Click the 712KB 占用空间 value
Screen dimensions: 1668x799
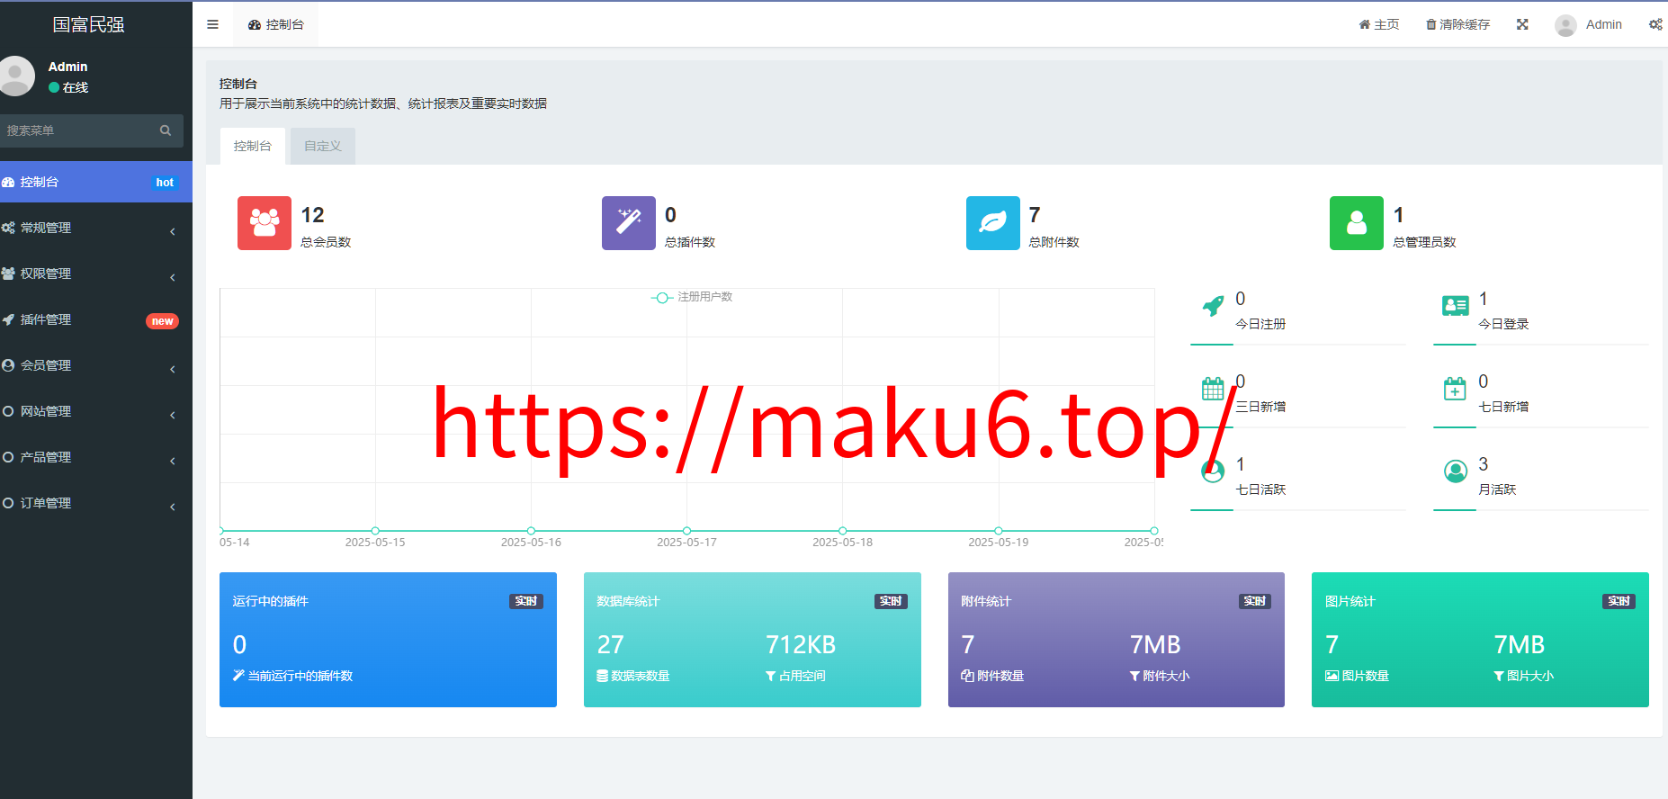pos(801,644)
